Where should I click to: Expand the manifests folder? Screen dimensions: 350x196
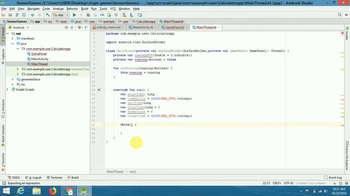tap(13, 39)
